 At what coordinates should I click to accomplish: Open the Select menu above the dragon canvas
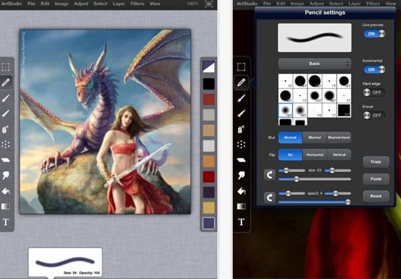(x=100, y=4)
